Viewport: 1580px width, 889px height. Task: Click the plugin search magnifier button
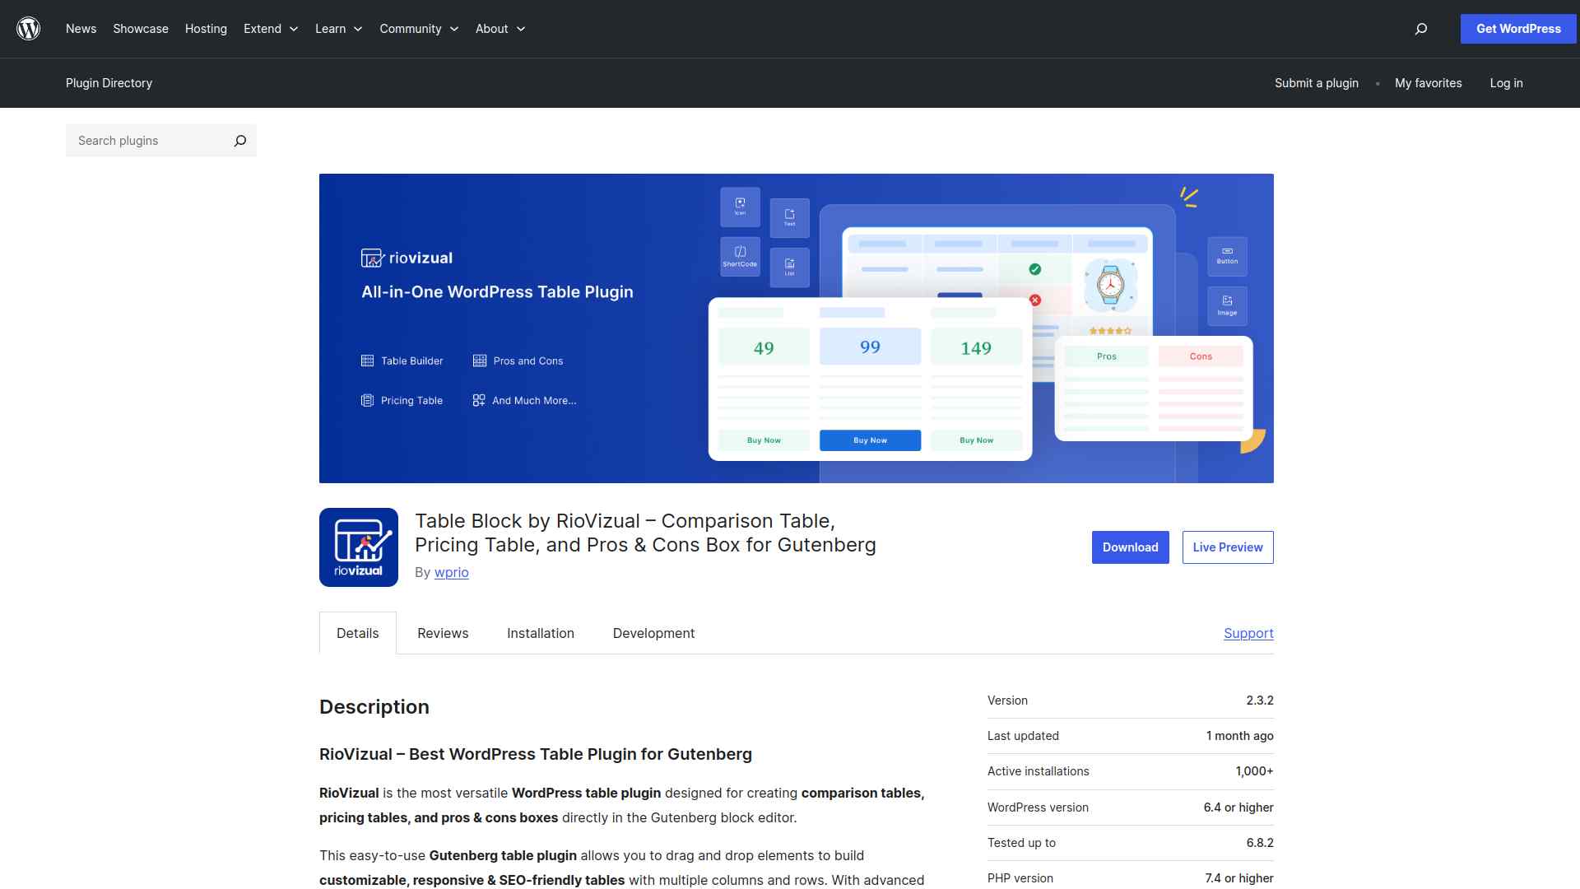click(239, 141)
